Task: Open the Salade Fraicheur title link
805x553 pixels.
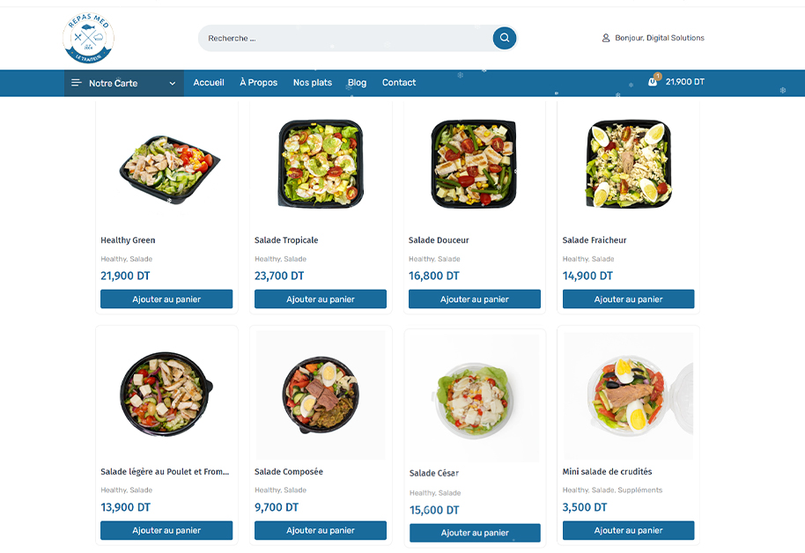Action: coord(594,240)
